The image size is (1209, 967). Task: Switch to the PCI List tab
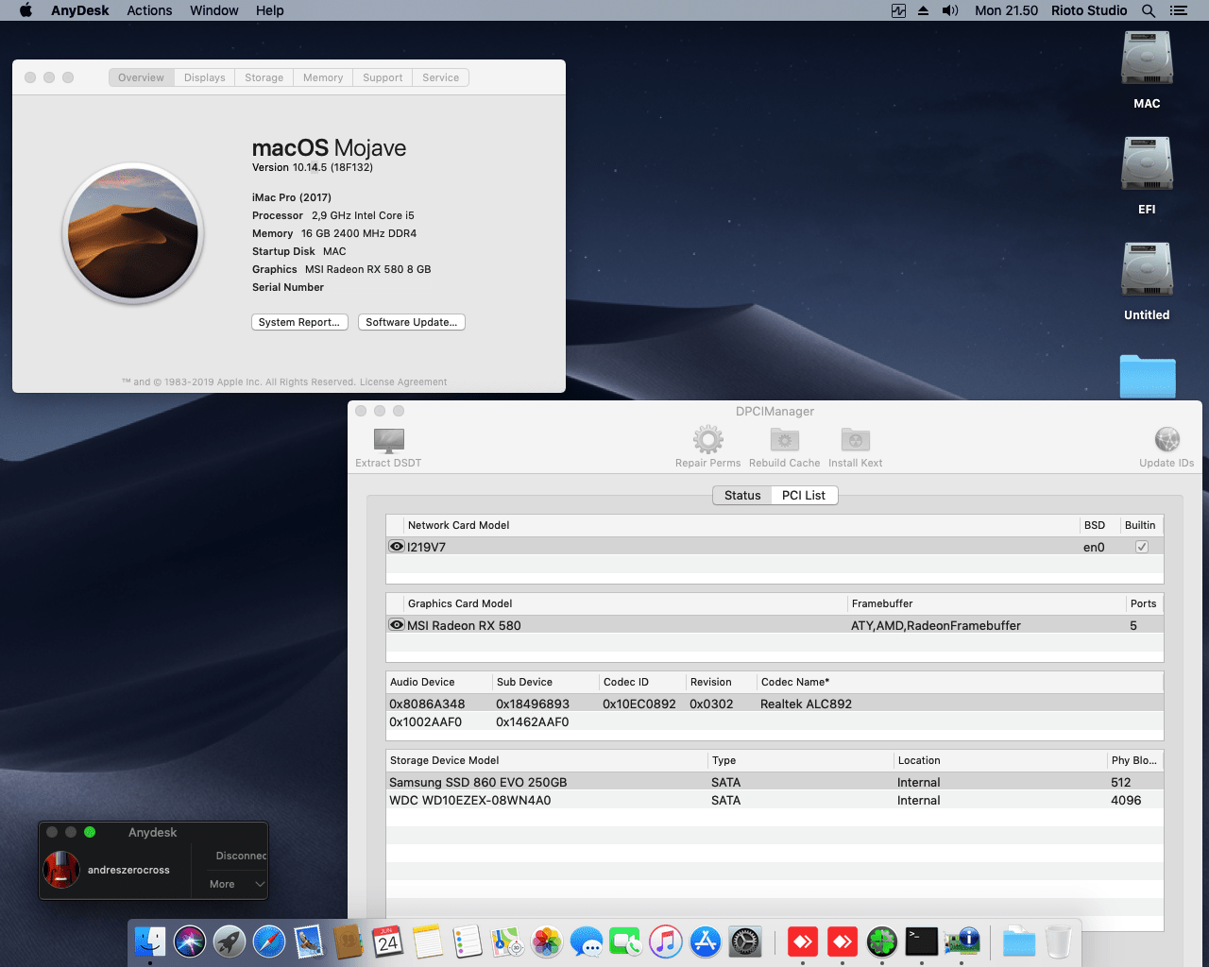(803, 495)
